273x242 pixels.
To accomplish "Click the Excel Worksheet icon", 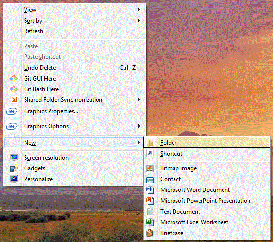I will [150, 222].
